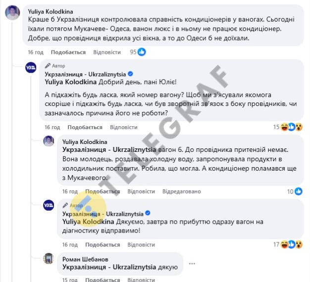The height and width of the screenshot is (282, 310).
Task: Click verified badge next to first Ukrzaliznytsia name
Action: [x=130, y=74]
